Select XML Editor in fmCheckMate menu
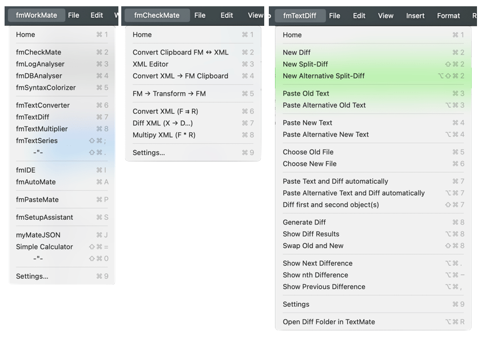 click(150, 64)
